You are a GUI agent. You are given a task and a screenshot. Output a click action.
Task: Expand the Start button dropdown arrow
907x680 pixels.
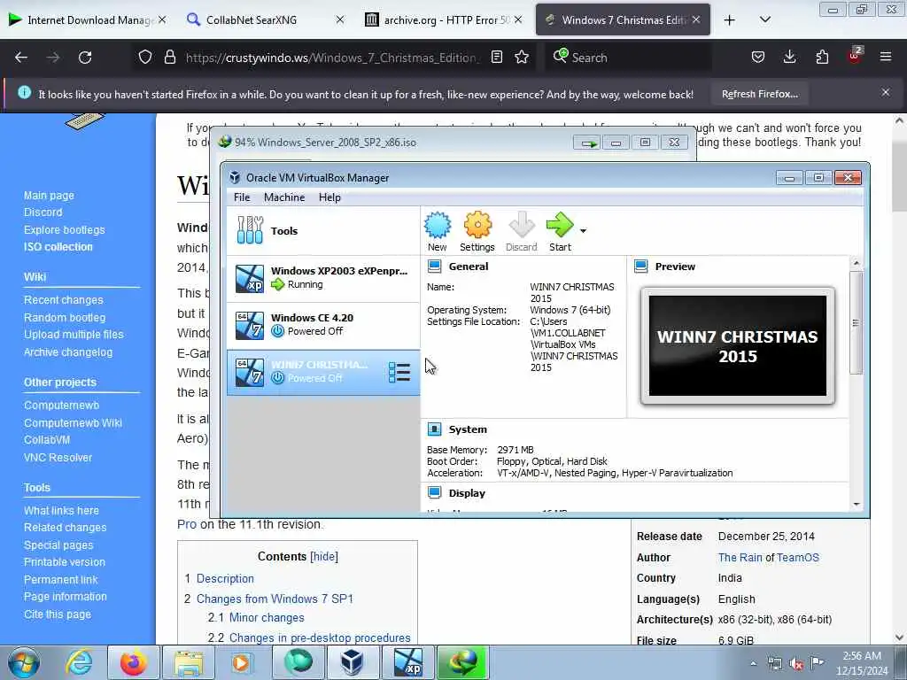(583, 231)
